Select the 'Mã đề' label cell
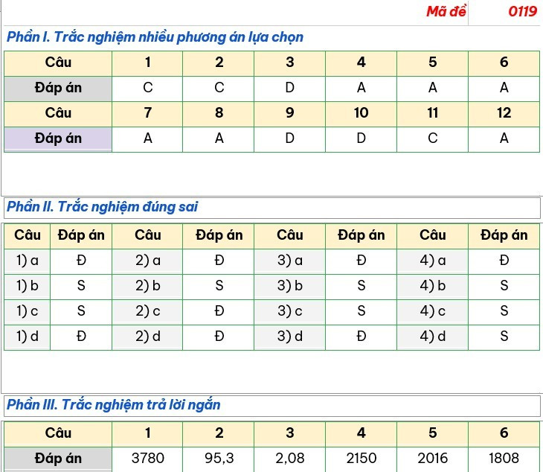This screenshot has height=472, width=543. click(x=446, y=11)
